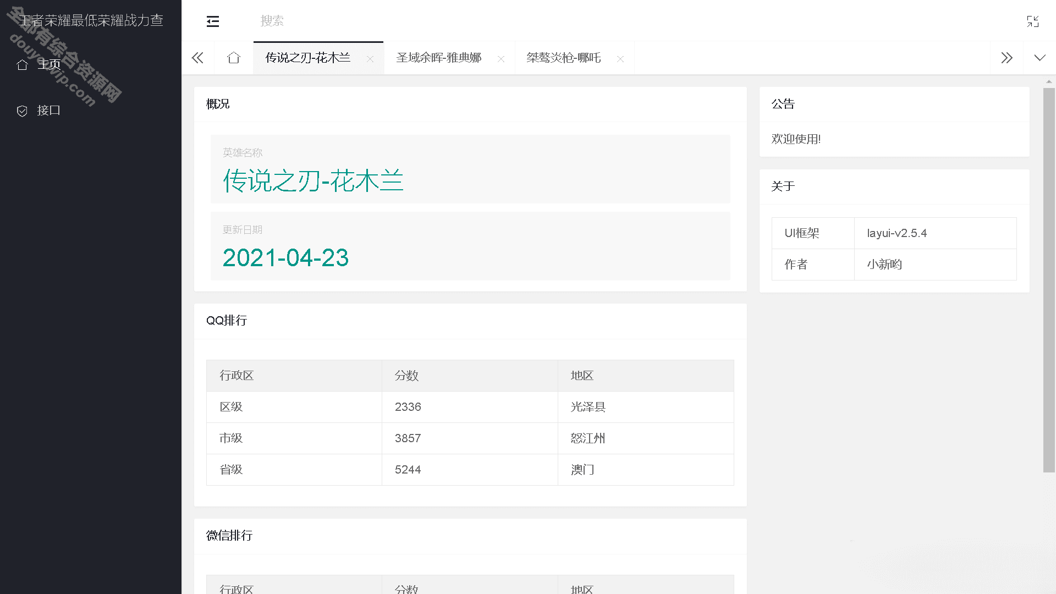
Task: Click the 更新日期 label
Action: click(243, 230)
